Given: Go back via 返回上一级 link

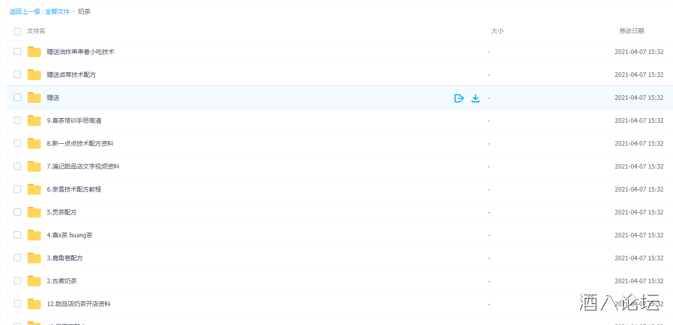Looking at the screenshot, I should pos(24,11).
